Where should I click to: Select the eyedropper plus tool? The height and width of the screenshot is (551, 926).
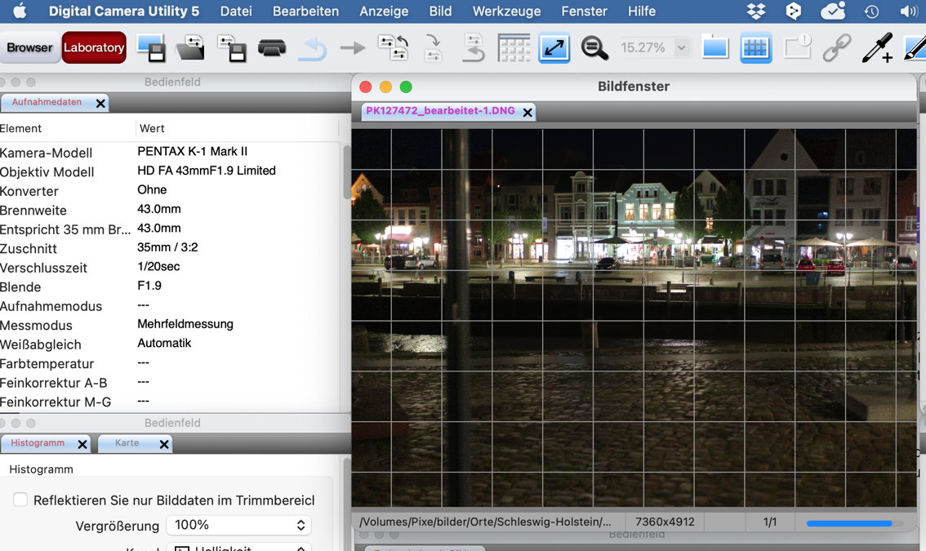pos(878,48)
